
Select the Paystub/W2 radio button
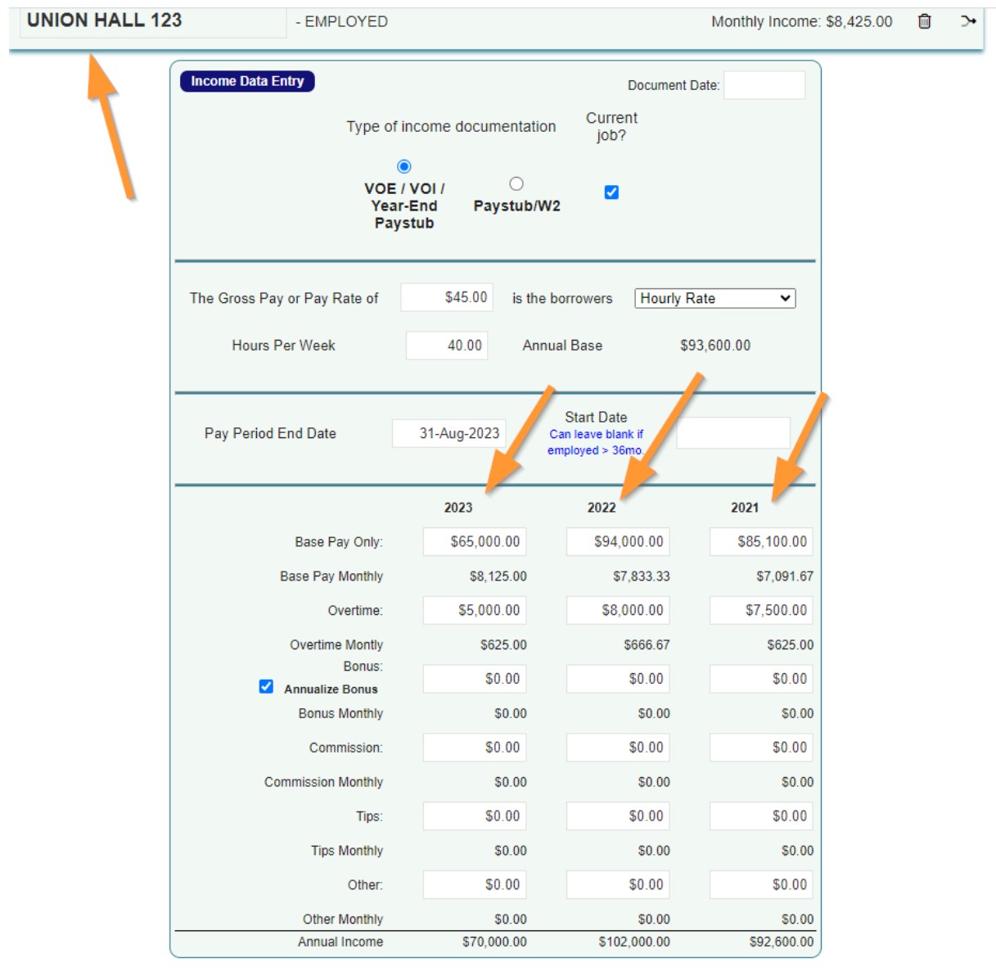point(516,183)
